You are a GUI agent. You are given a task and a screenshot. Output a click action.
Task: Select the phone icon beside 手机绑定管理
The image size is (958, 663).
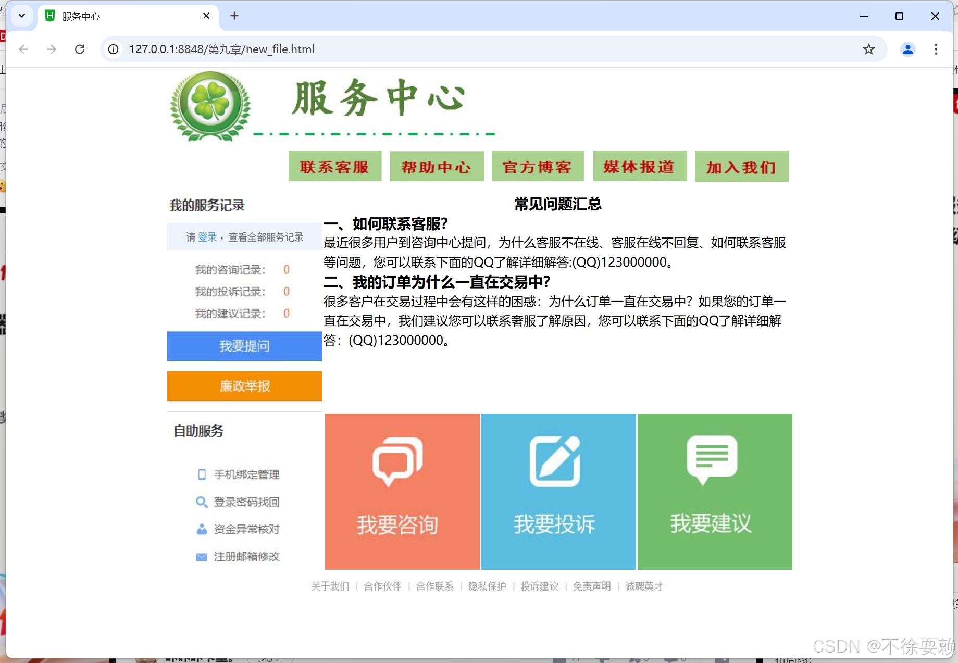pos(202,474)
